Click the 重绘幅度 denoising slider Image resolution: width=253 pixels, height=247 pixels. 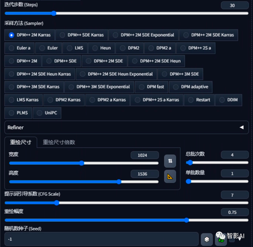point(127,220)
